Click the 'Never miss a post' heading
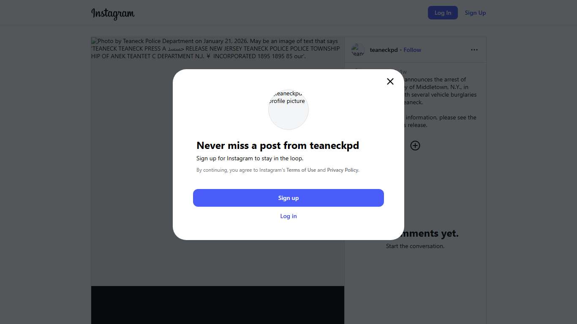This screenshot has width=577, height=324. 278,146
